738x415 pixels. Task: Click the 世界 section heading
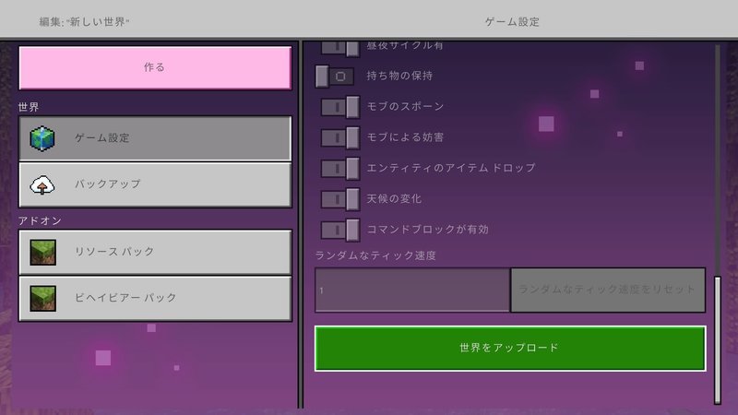coord(29,107)
